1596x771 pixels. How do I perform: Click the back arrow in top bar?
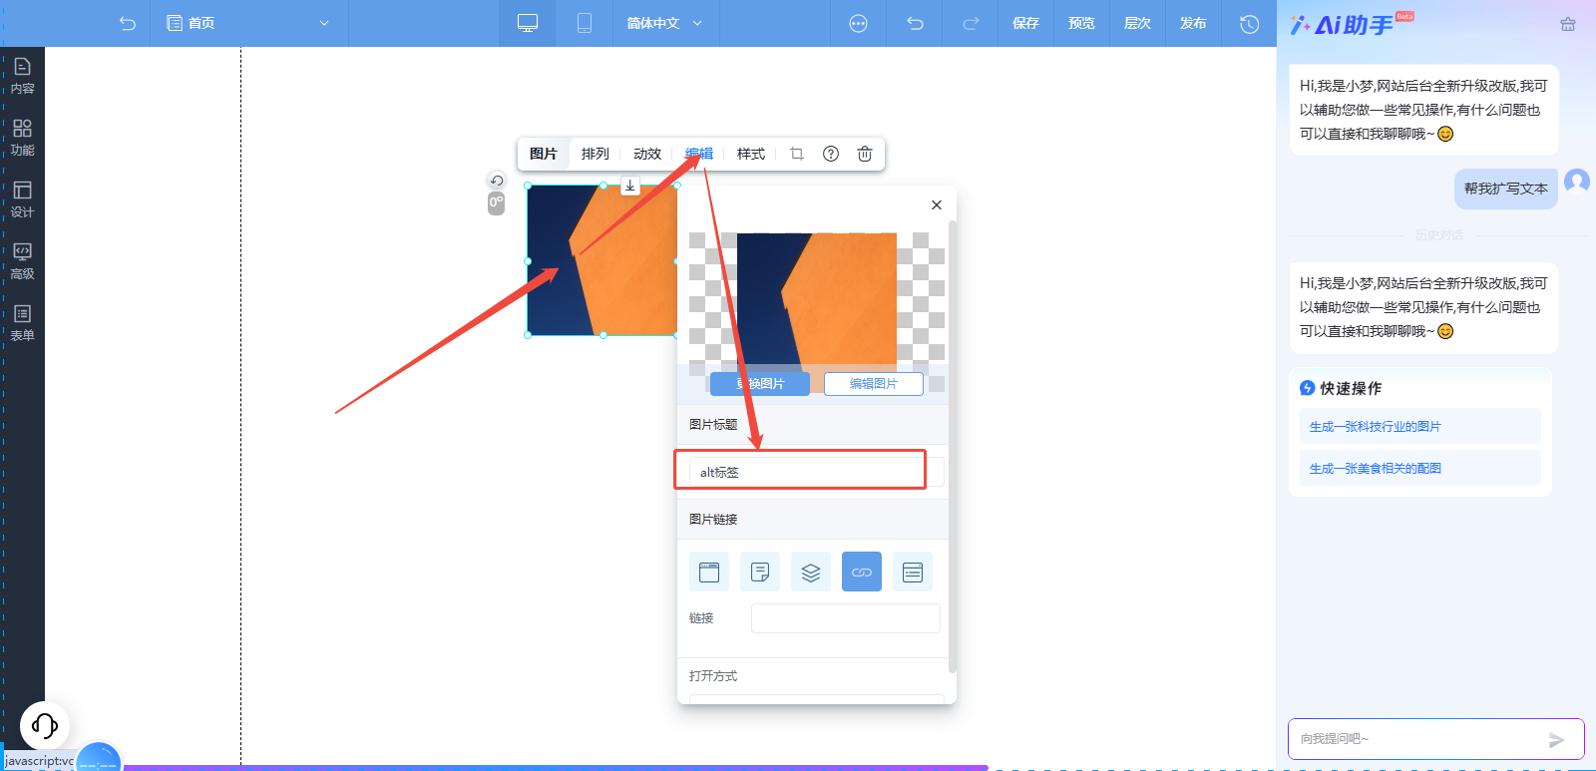[x=128, y=23]
